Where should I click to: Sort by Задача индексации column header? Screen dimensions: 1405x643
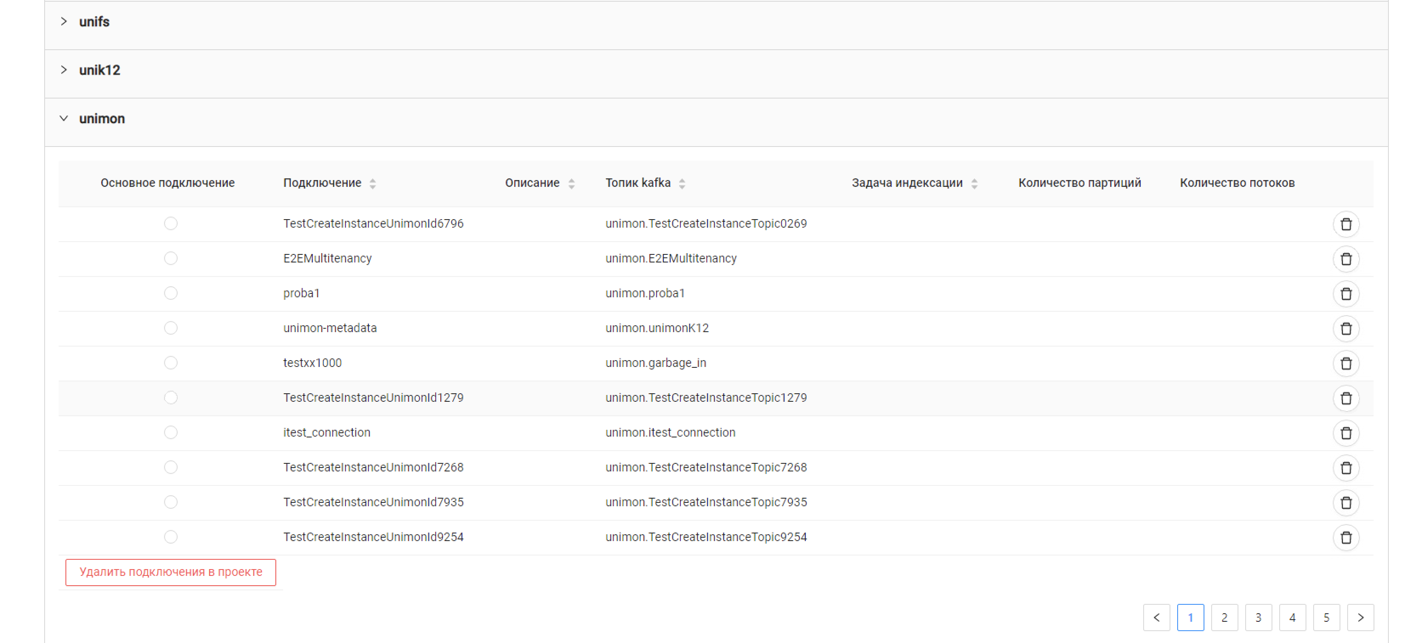pyautogui.click(x=908, y=183)
